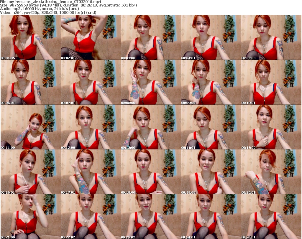Select the thumbnail at 00:15:00
302x239 pixels.
(271, 127)
